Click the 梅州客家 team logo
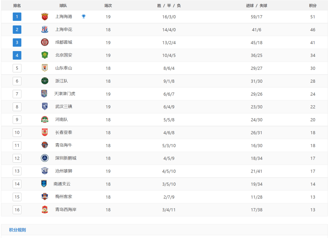This screenshot has height=238, width=328. point(44,197)
